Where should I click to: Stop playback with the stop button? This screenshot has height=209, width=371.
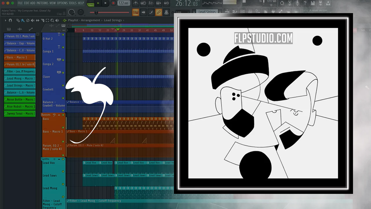click(x=105, y=3)
